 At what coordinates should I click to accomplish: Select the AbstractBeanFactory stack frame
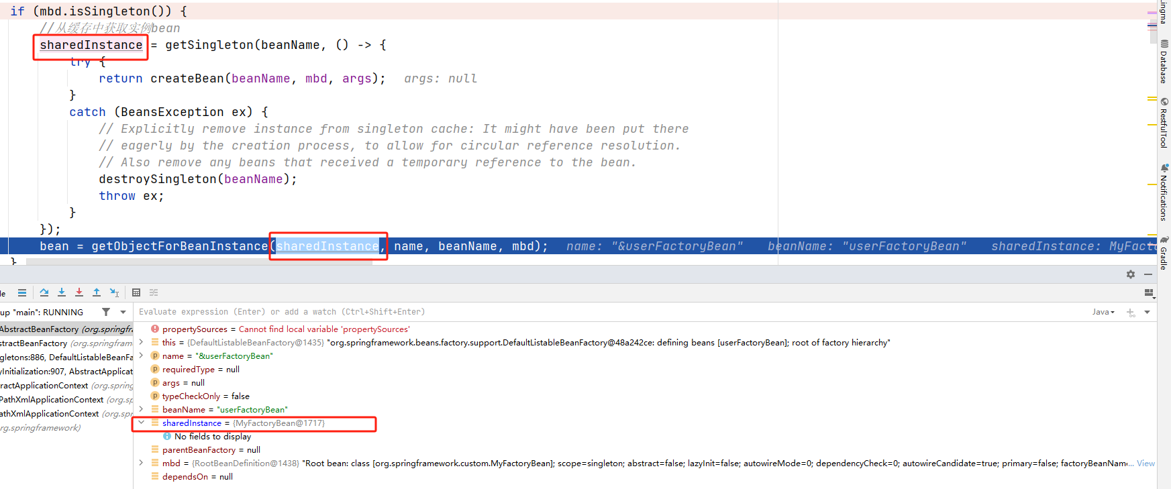point(66,329)
